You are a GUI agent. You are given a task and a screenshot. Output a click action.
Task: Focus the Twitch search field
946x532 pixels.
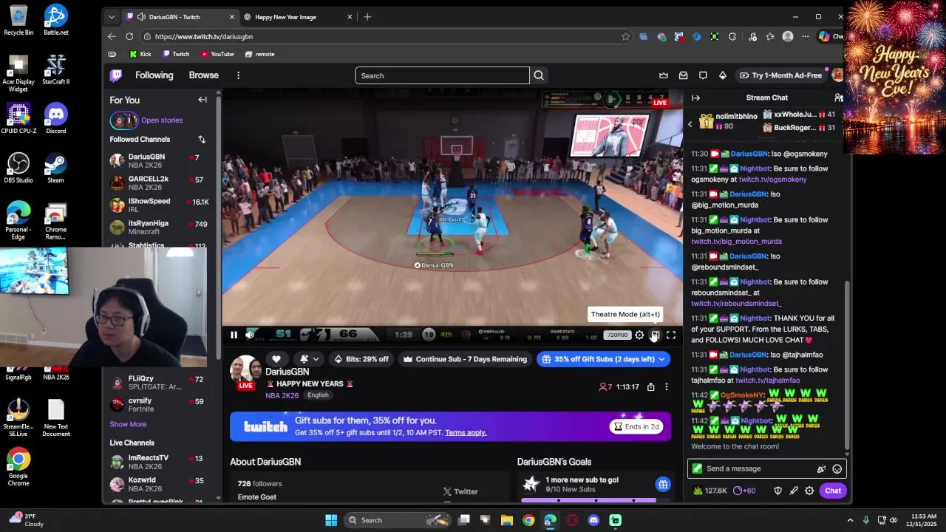click(442, 75)
